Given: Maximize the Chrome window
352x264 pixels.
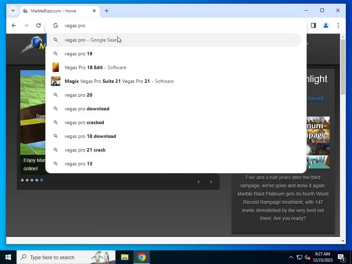Looking at the screenshot, I should coord(322,10).
